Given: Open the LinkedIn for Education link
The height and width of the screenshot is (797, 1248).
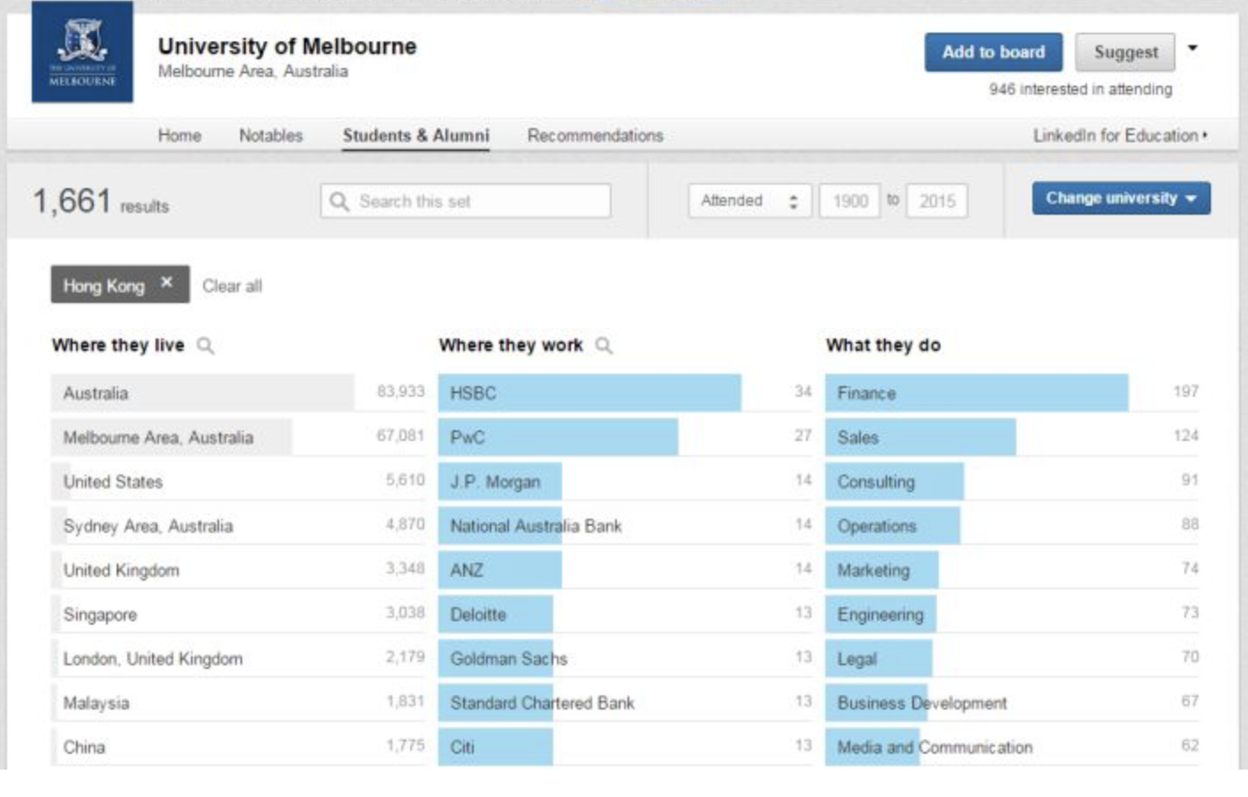Looking at the screenshot, I should pos(1119,136).
